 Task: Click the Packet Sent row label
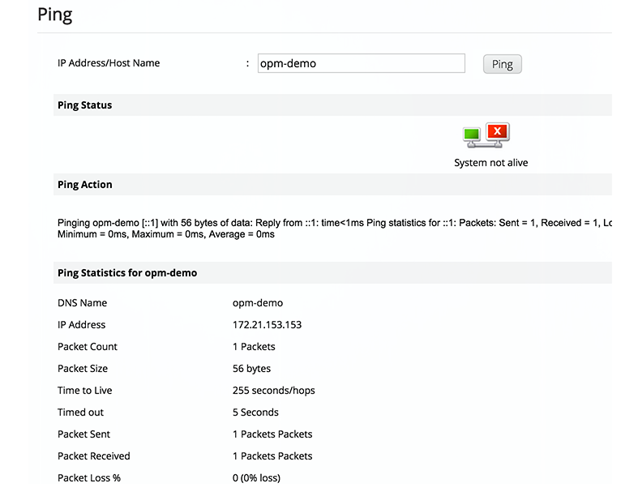point(83,434)
